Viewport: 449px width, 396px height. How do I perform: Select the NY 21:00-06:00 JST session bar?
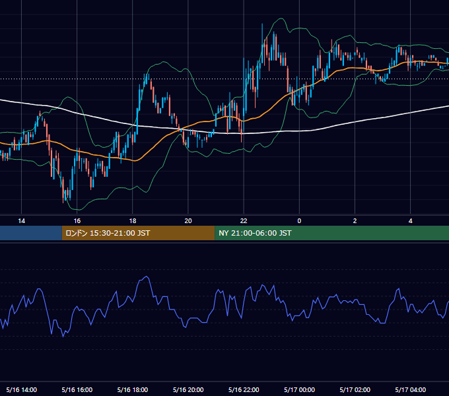click(332, 233)
